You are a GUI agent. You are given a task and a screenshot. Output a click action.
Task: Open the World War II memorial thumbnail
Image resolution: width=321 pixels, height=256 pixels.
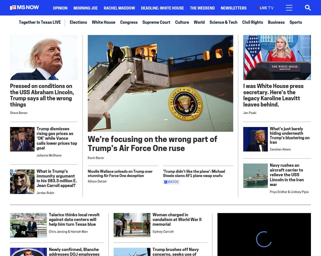[x=132, y=225]
